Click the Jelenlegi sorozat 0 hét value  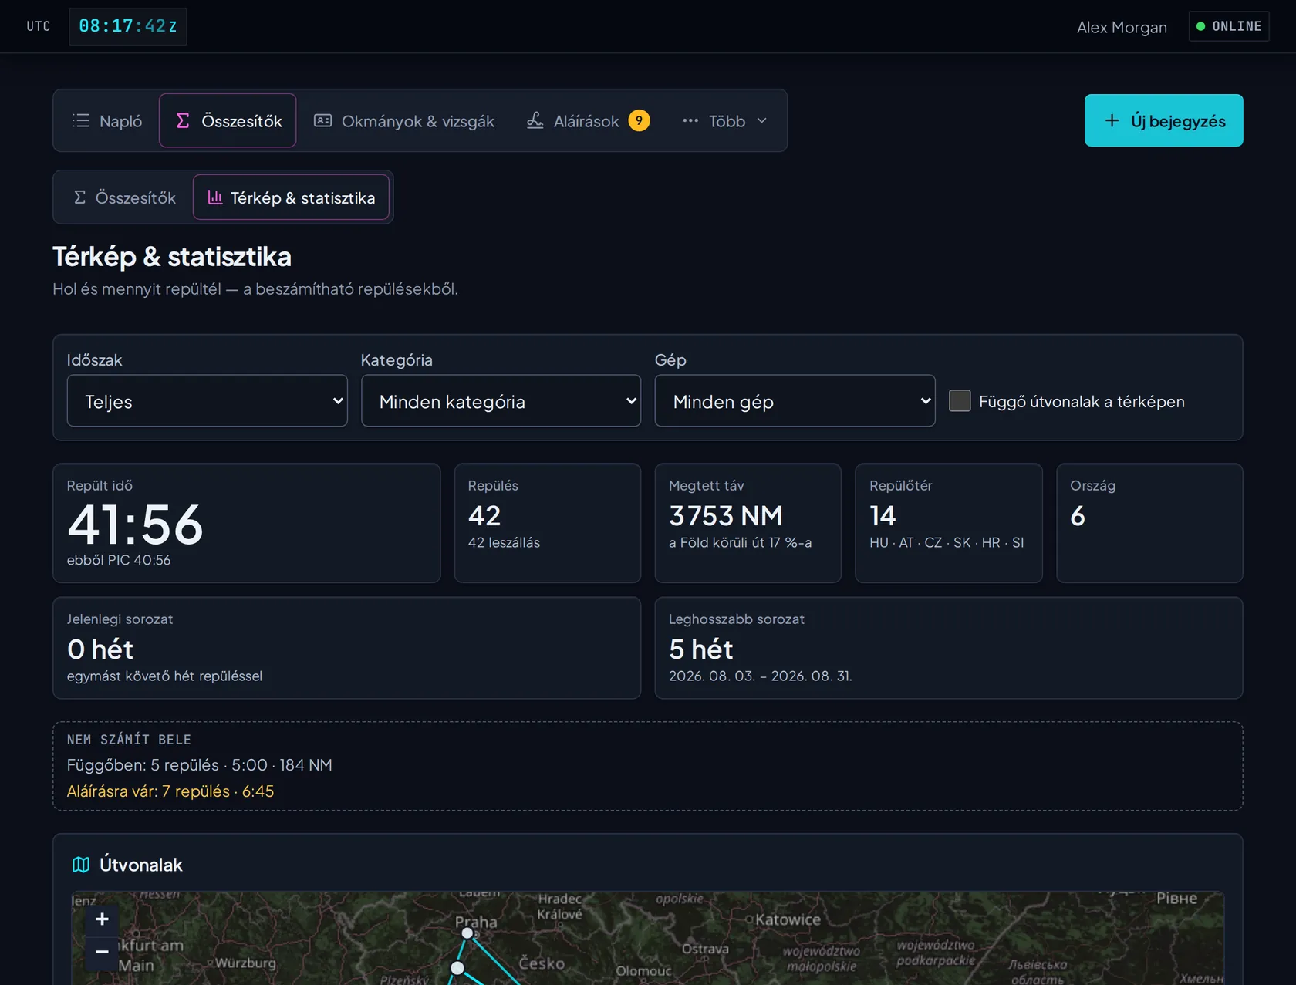coord(100,649)
